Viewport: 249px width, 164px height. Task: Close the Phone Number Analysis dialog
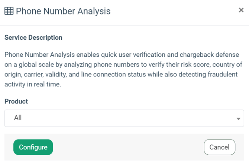241,10
